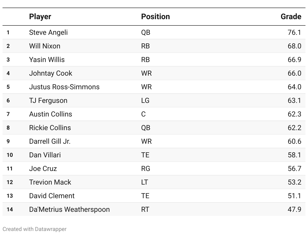Click the Player column header
Image resolution: width=308 pixels, height=235 pixels.
[x=40, y=17]
